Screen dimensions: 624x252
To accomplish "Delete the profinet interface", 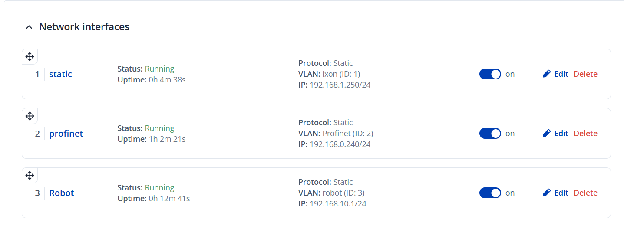I will point(585,134).
